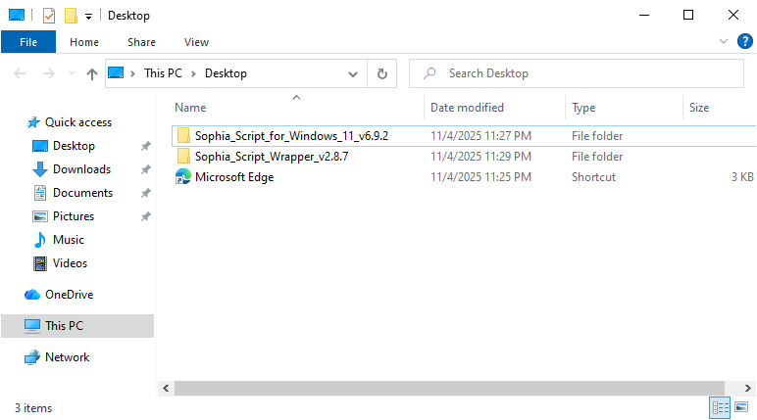The height and width of the screenshot is (420, 757).
Task: Switch to Details view icon in status bar
Action: click(x=719, y=407)
